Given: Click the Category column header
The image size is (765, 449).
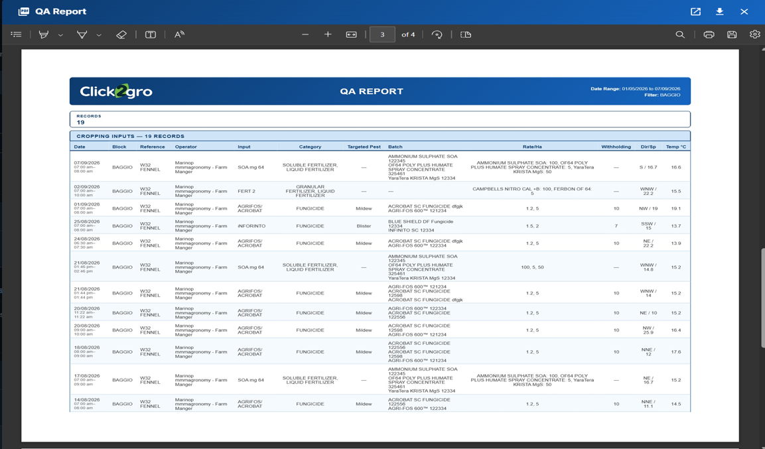Looking at the screenshot, I should pos(311,147).
